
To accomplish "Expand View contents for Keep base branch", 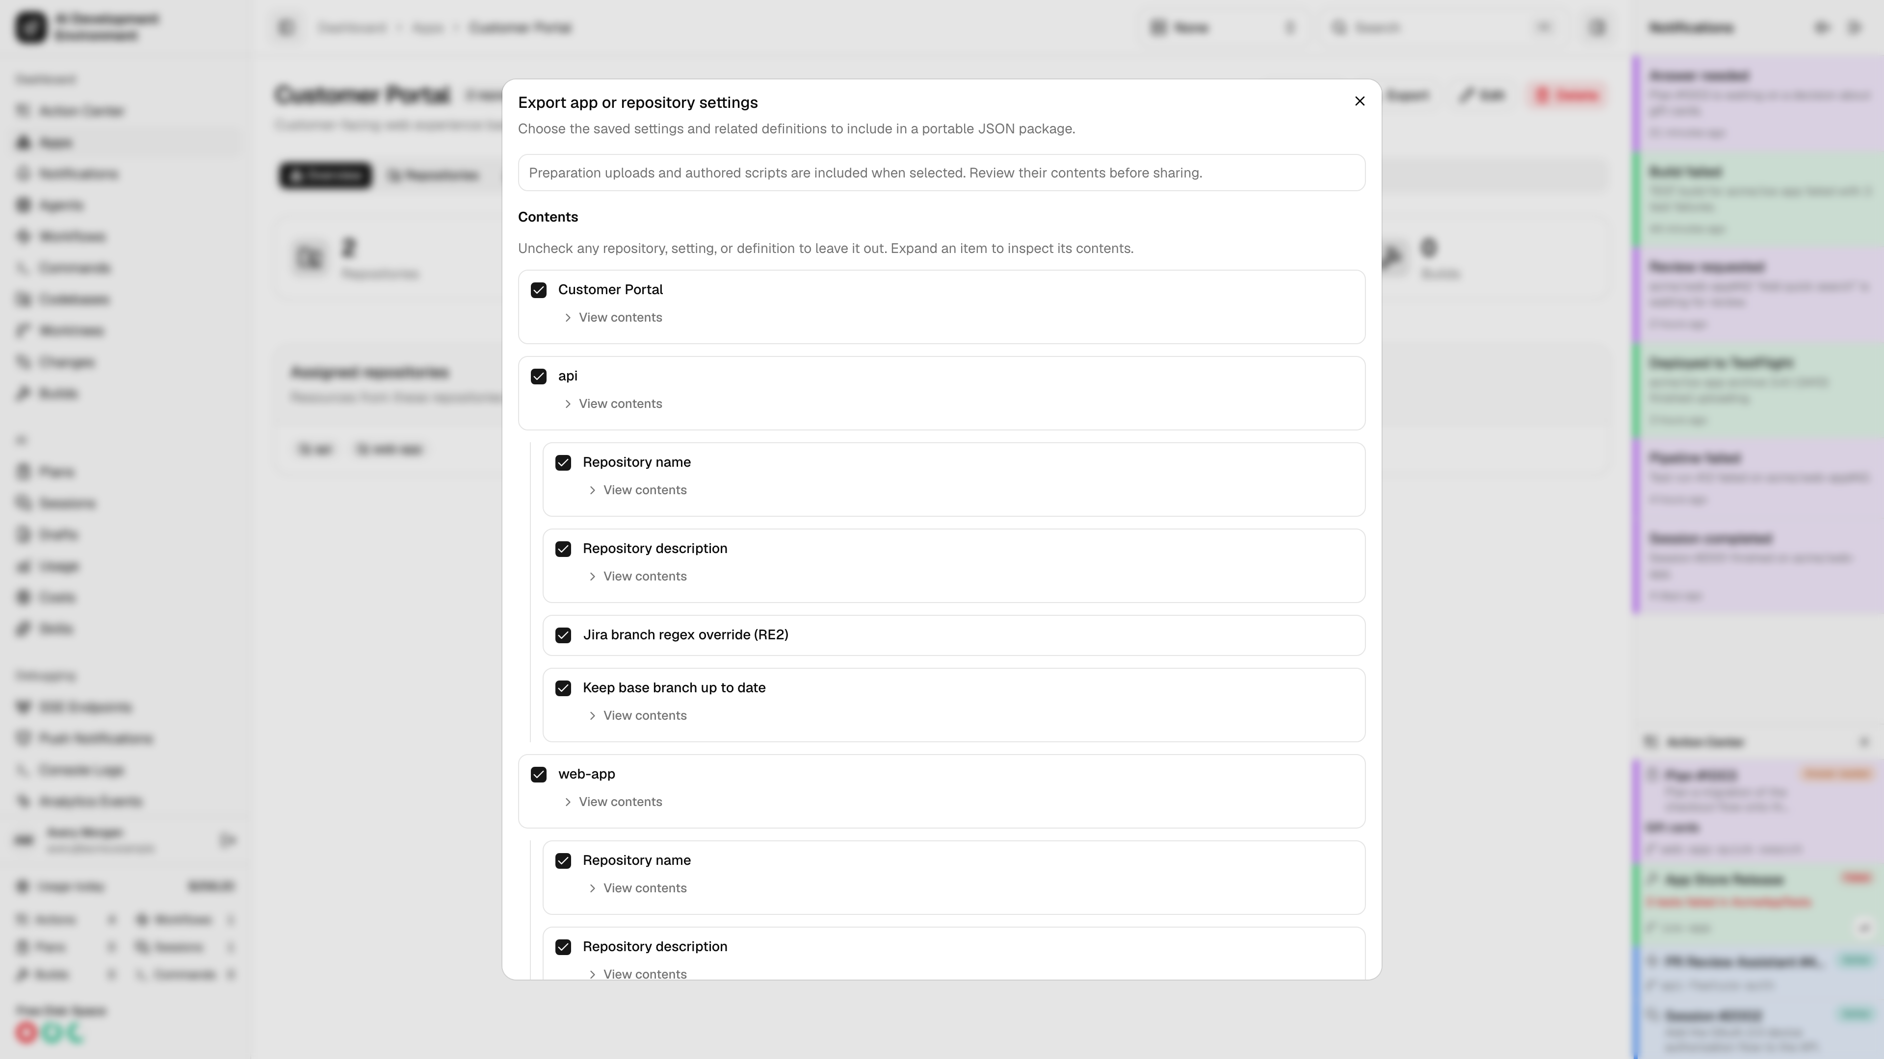I will click(x=638, y=715).
